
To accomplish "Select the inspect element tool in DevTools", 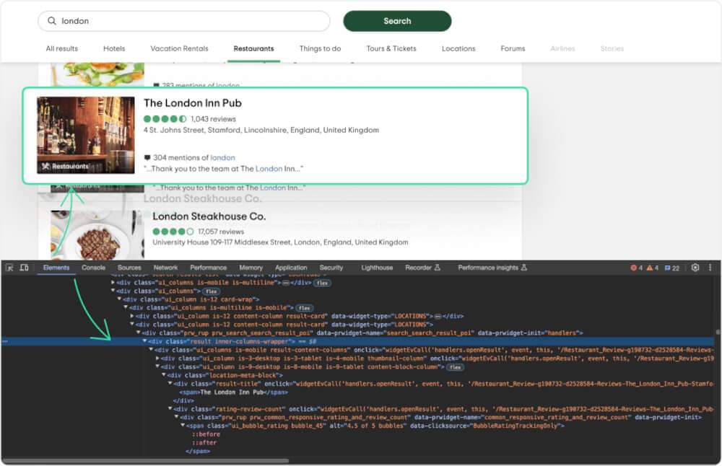I will [10, 267].
